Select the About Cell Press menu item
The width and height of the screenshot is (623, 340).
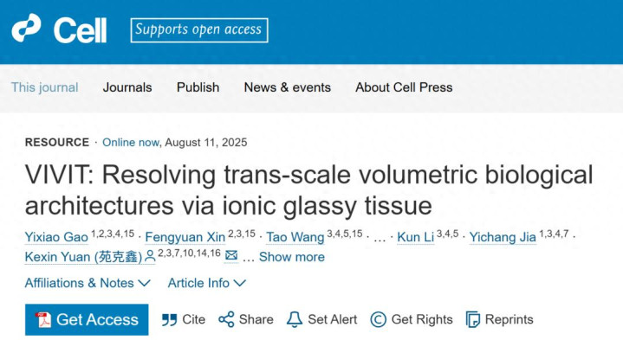[404, 87]
